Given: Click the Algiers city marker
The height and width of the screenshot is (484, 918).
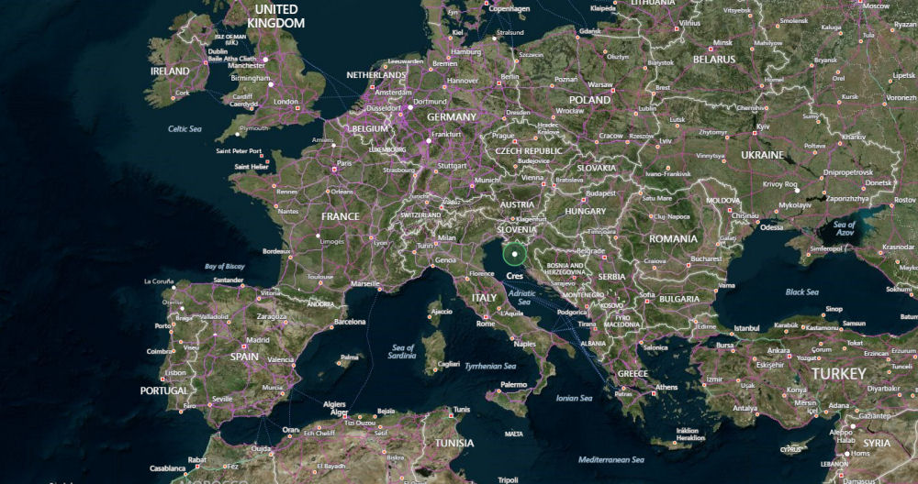Looking at the screenshot, I should point(336,412).
